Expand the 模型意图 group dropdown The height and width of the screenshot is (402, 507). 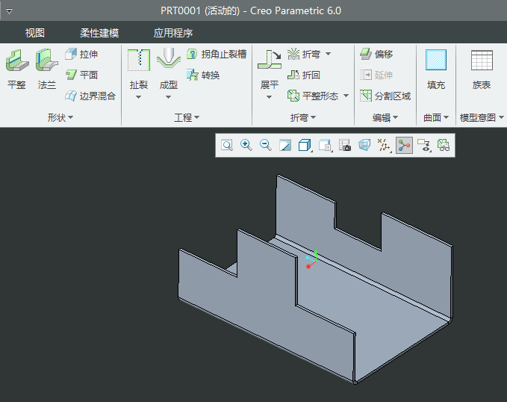(x=482, y=117)
